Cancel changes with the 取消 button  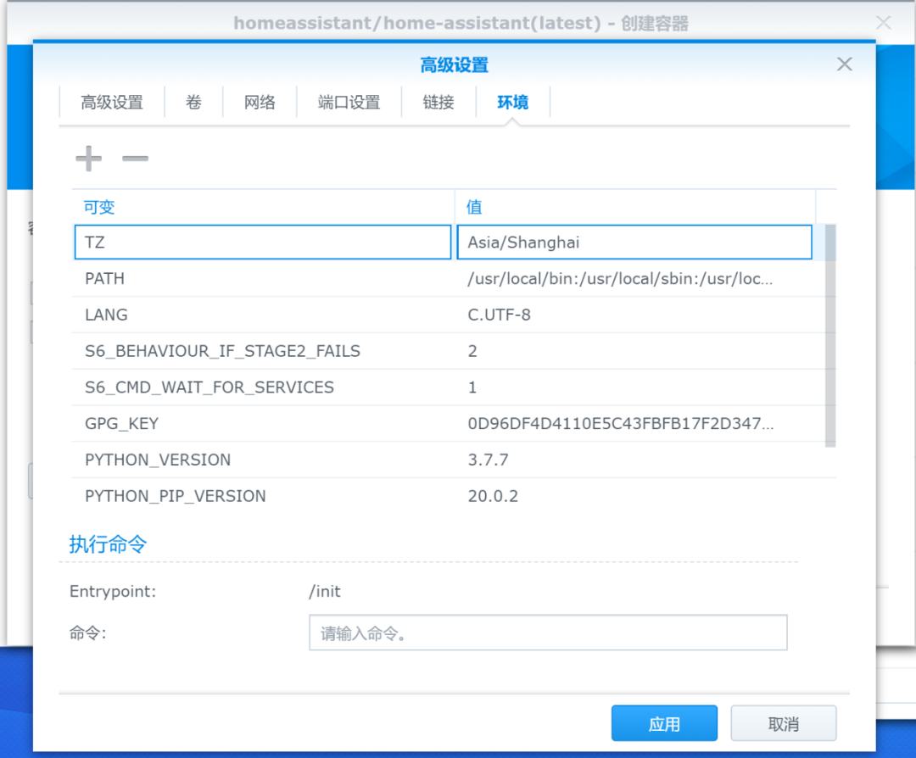pos(784,723)
